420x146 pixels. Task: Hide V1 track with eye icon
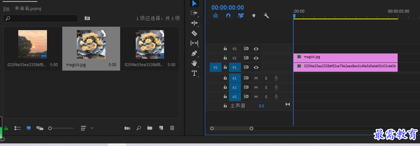click(256, 68)
